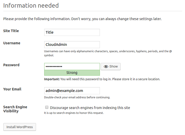Click the eye icon in the Show button
This screenshot has height=135, width=185.
(x=106, y=66)
